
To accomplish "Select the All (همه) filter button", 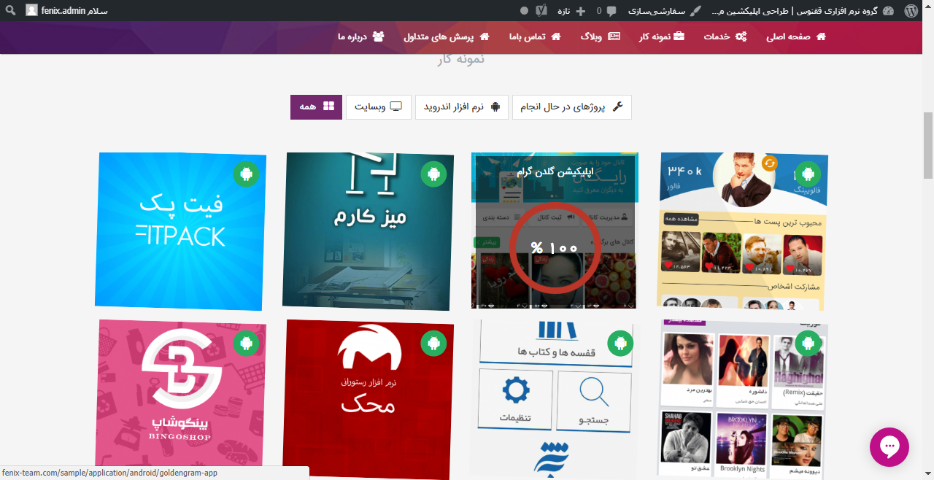I will [316, 107].
